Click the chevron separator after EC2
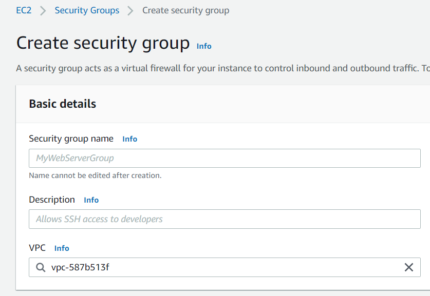 pyautogui.click(x=43, y=11)
